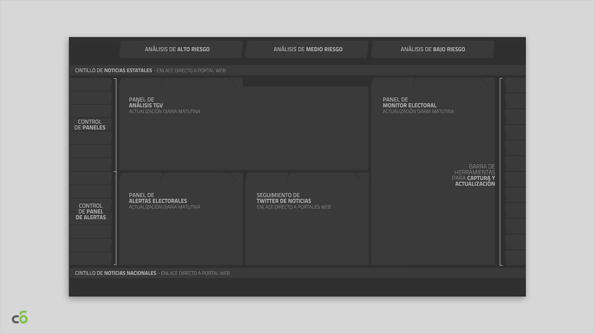The image size is (595, 334).
Task: Click the topmost button in right capture toolbar
Action: [x=515, y=85]
